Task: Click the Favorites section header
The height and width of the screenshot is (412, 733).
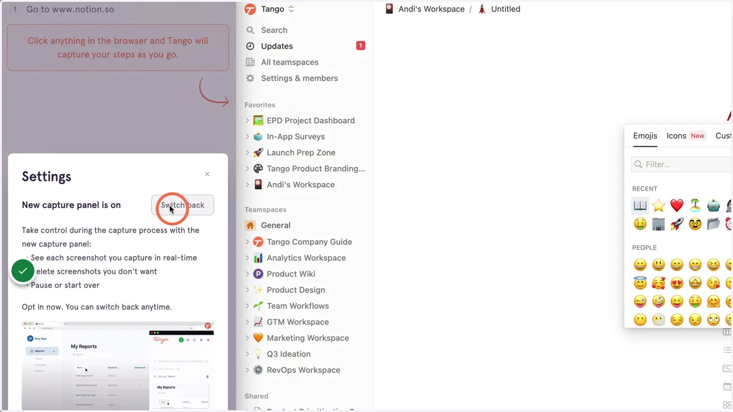Action: [260, 105]
